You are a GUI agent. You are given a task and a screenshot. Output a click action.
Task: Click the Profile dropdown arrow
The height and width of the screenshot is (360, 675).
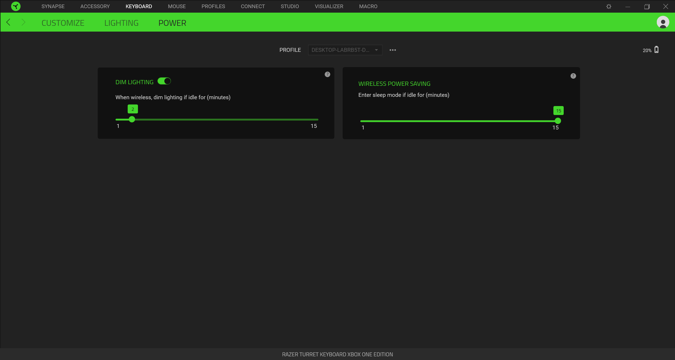(x=376, y=50)
